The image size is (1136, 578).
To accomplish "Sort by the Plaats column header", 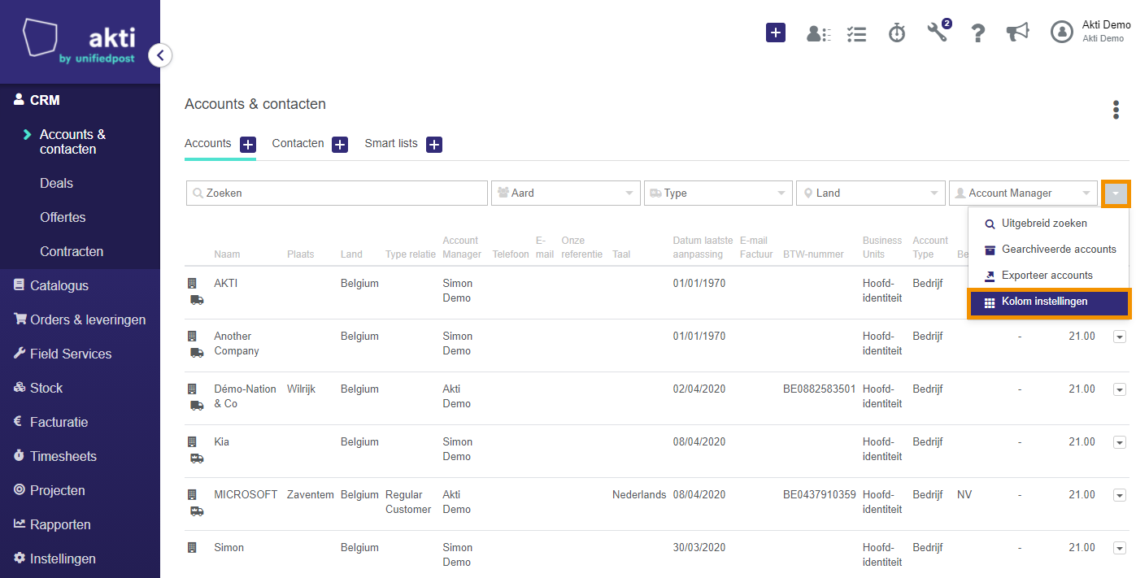I will click(300, 254).
